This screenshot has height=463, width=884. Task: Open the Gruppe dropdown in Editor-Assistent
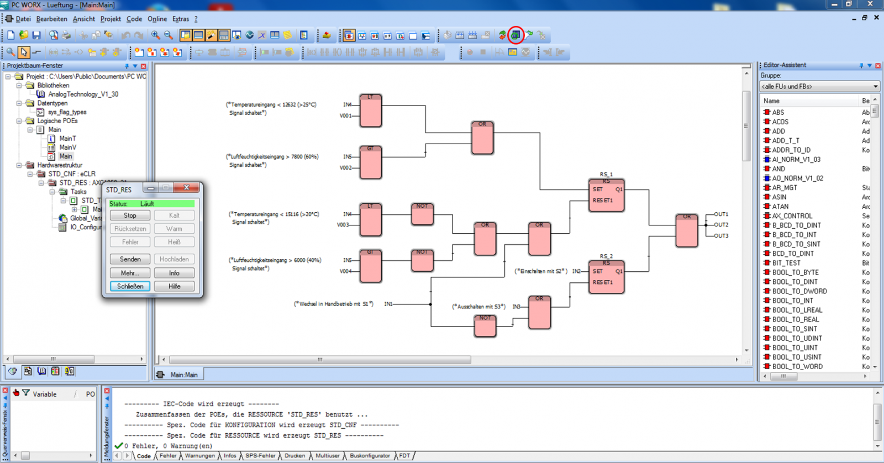tap(875, 87)
